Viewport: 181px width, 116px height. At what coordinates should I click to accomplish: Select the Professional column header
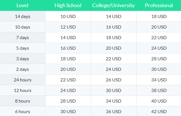point(159,5)
